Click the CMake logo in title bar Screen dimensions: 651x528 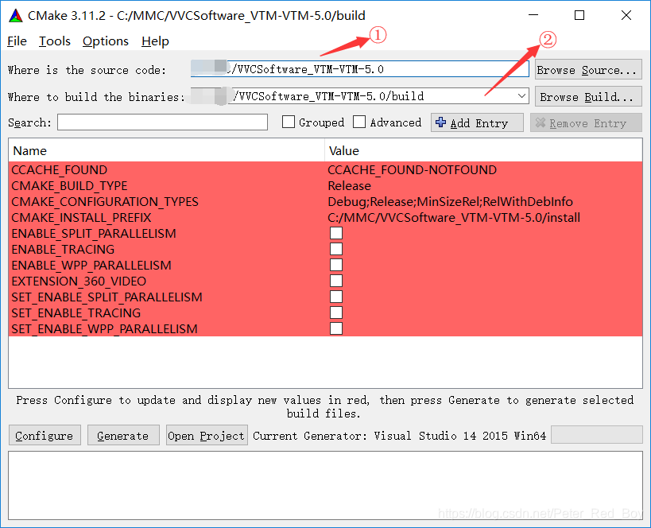15,16
